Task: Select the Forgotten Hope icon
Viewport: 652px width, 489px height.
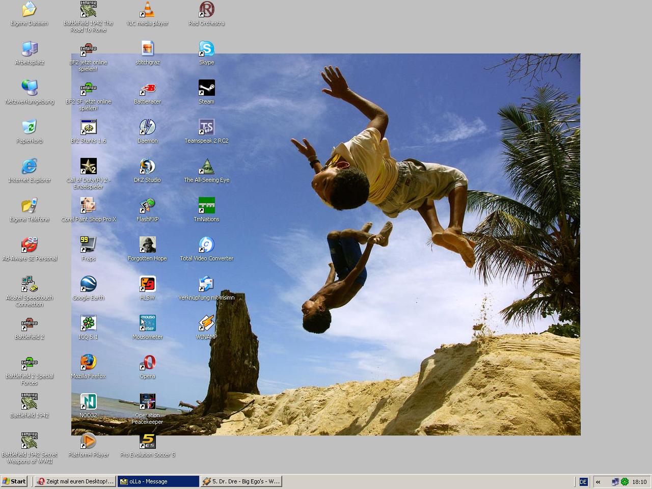Action: point(148,244)
